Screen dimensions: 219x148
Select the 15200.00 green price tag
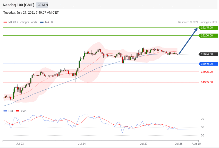(208, 35)
